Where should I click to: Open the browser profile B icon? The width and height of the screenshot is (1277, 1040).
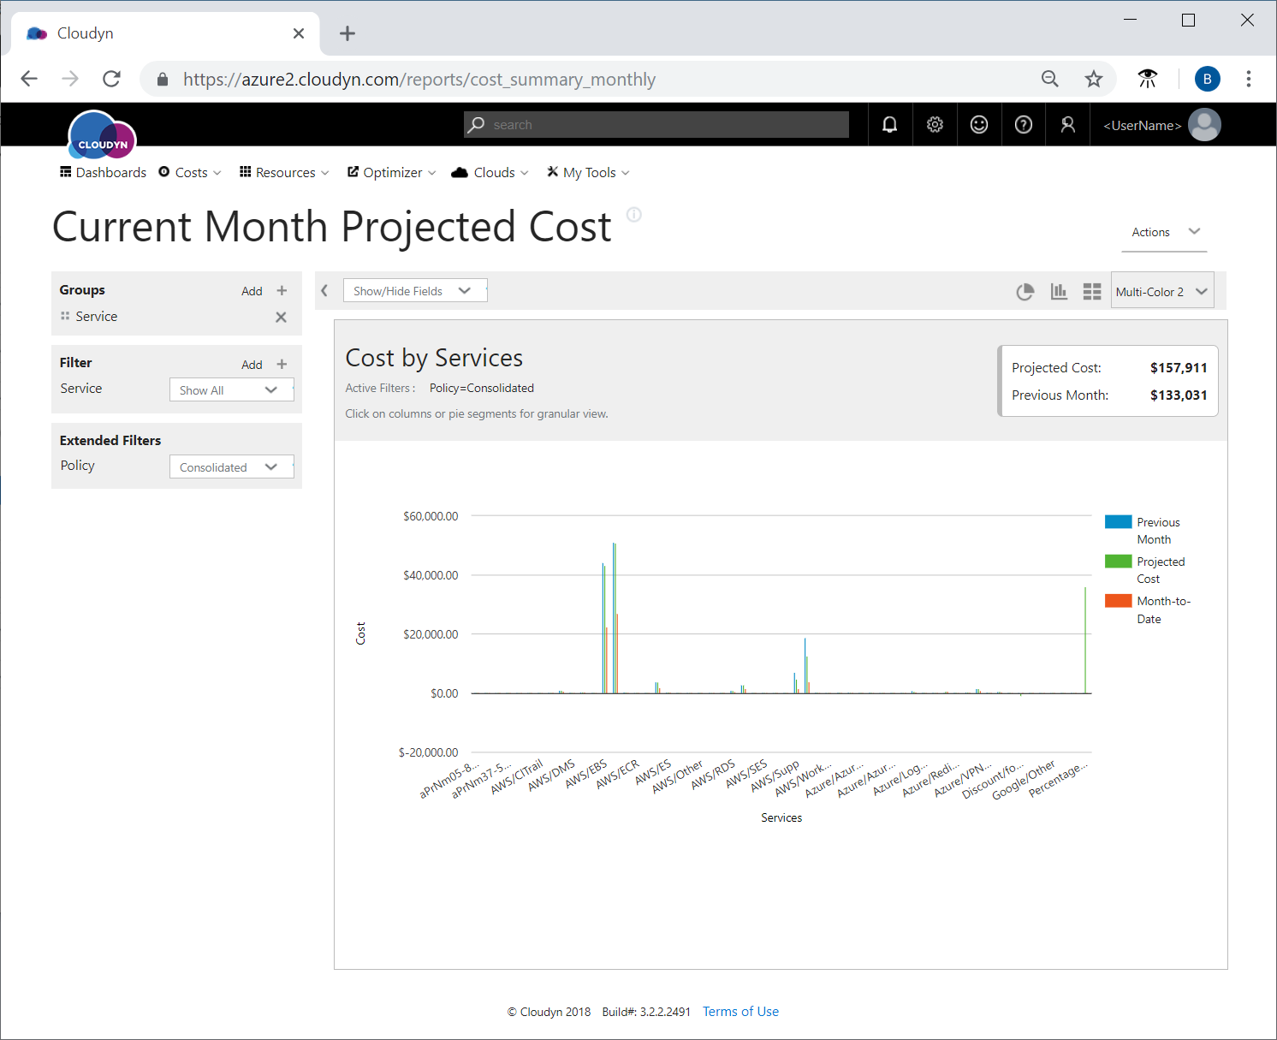point(1208,79)
